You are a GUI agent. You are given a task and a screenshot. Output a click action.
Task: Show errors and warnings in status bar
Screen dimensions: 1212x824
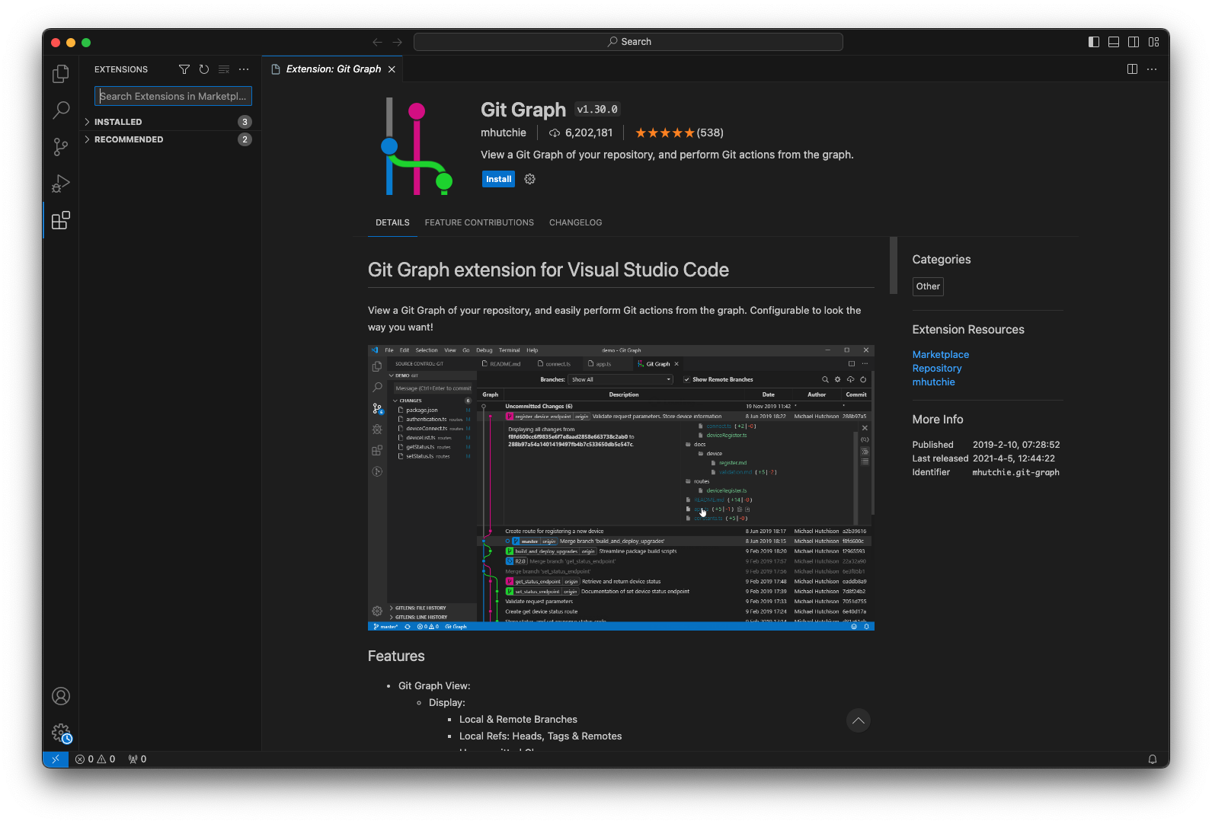pyautogui.click(x=95, y=759)
